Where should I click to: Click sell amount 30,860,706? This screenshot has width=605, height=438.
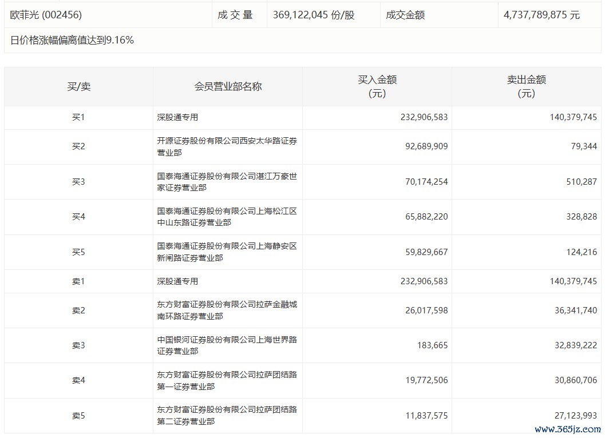(x=576, y=381)
